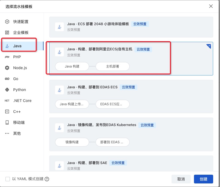Select the PHP template category

coord(22,57)
